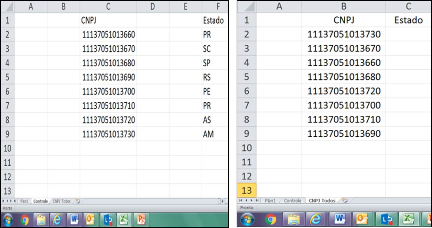The height and width of the screenshot is (228, 432).
Task: Switch to Excel in right screenshot taskbar
Action: (x=409, y=219)
